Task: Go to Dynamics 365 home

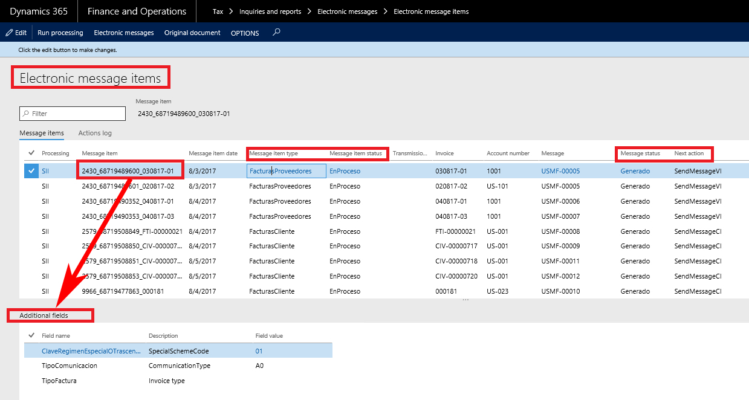Action: pos(39,11)
